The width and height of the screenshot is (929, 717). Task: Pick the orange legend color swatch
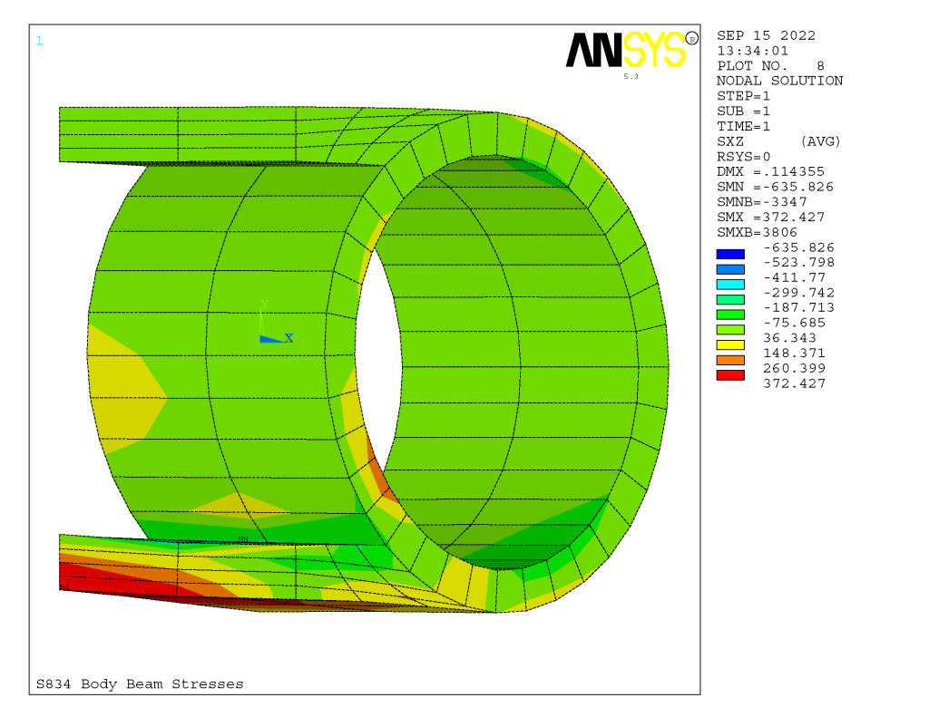pos(729,360)
